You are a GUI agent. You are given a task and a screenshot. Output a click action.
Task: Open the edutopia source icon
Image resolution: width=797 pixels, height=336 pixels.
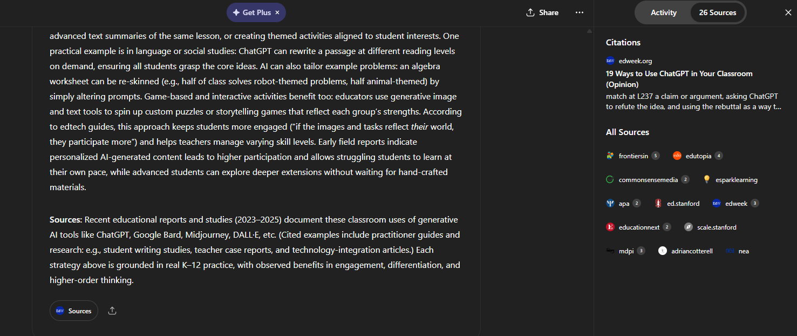coord(677,156)
